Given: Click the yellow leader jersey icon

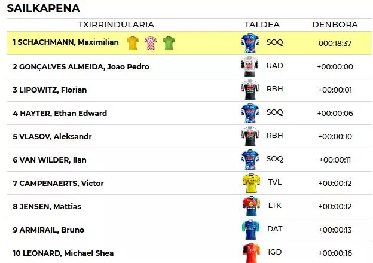Looking at the screenshot, I should pos(132,42).
